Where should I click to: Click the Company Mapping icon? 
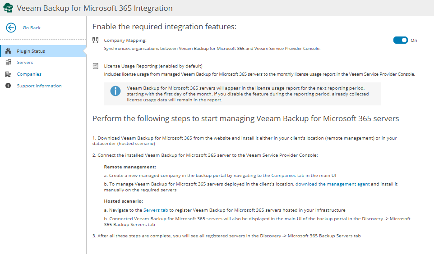(x=95, y=40)
